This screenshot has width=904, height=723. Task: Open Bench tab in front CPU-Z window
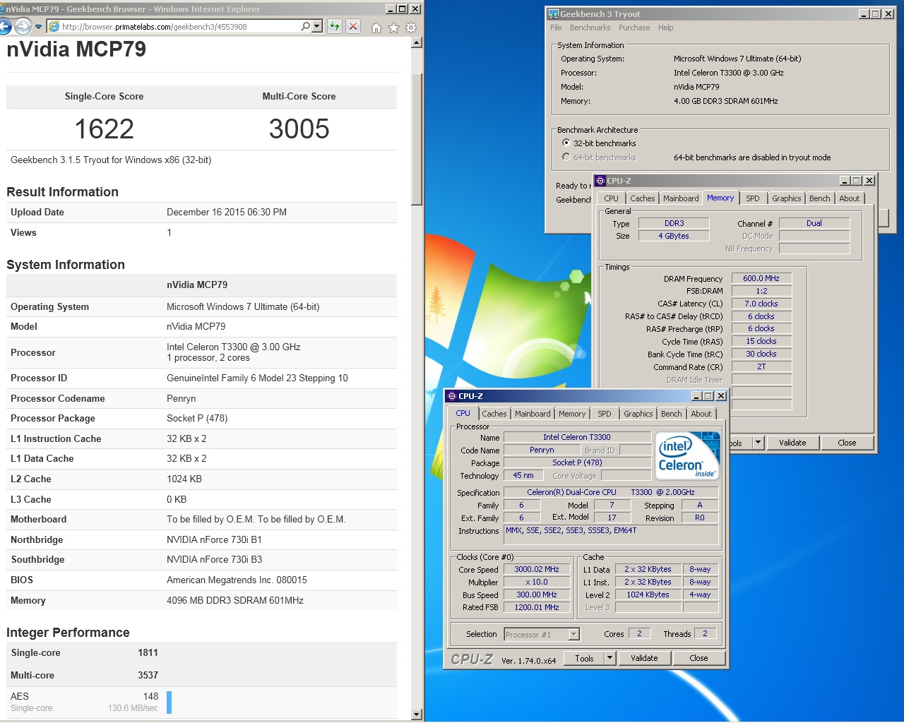click(671, 414)
